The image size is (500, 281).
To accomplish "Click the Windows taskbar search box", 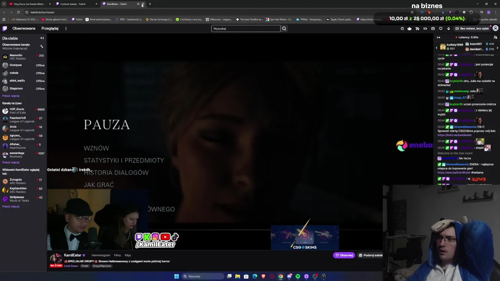I will 202,276.
